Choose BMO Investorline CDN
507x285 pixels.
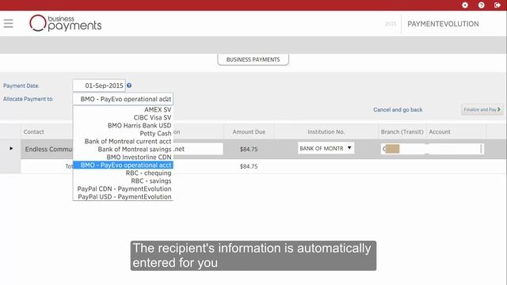coord(124,157)
